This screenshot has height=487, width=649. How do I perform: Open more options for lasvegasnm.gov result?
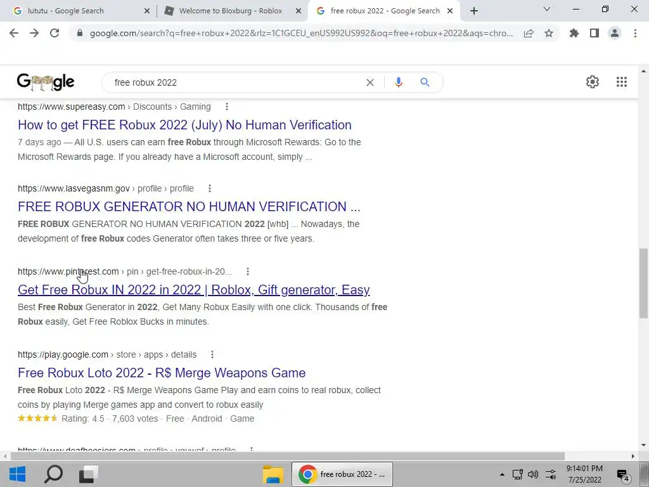click(x=210, y=188)
